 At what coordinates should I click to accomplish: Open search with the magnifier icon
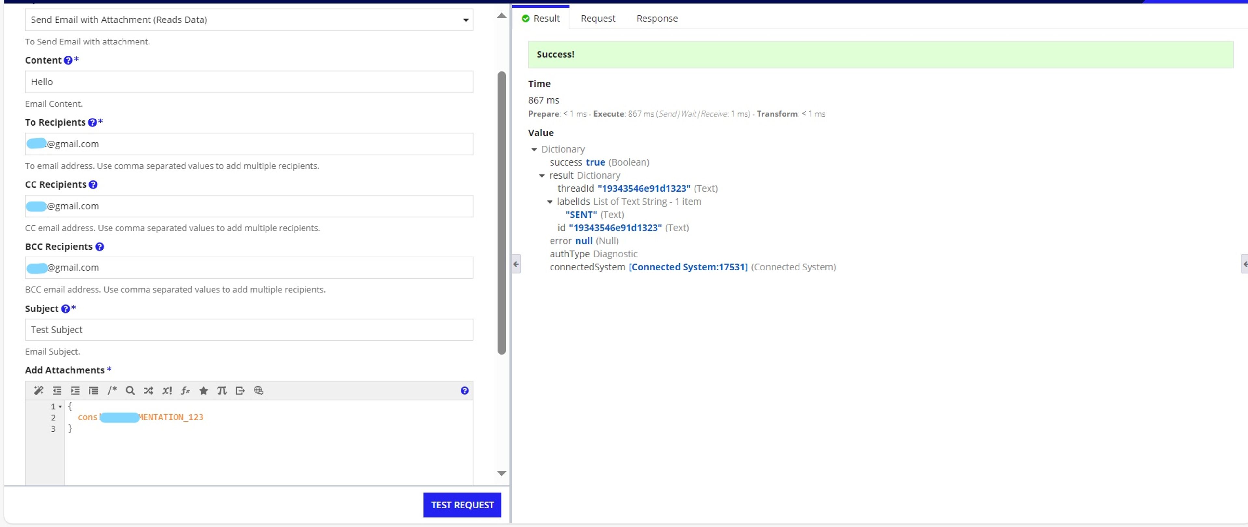click(130, 391)
